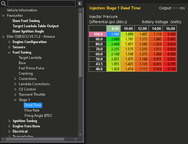
Task: Open Firing Angle BTDC item
Action: coord(38,116)
